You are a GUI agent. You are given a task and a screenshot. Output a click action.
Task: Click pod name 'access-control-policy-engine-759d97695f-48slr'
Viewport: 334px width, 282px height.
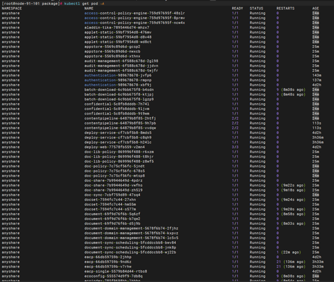[x=135, y=13]
